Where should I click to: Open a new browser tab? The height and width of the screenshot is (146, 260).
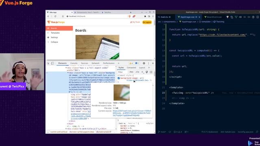[x=131, y=12]
